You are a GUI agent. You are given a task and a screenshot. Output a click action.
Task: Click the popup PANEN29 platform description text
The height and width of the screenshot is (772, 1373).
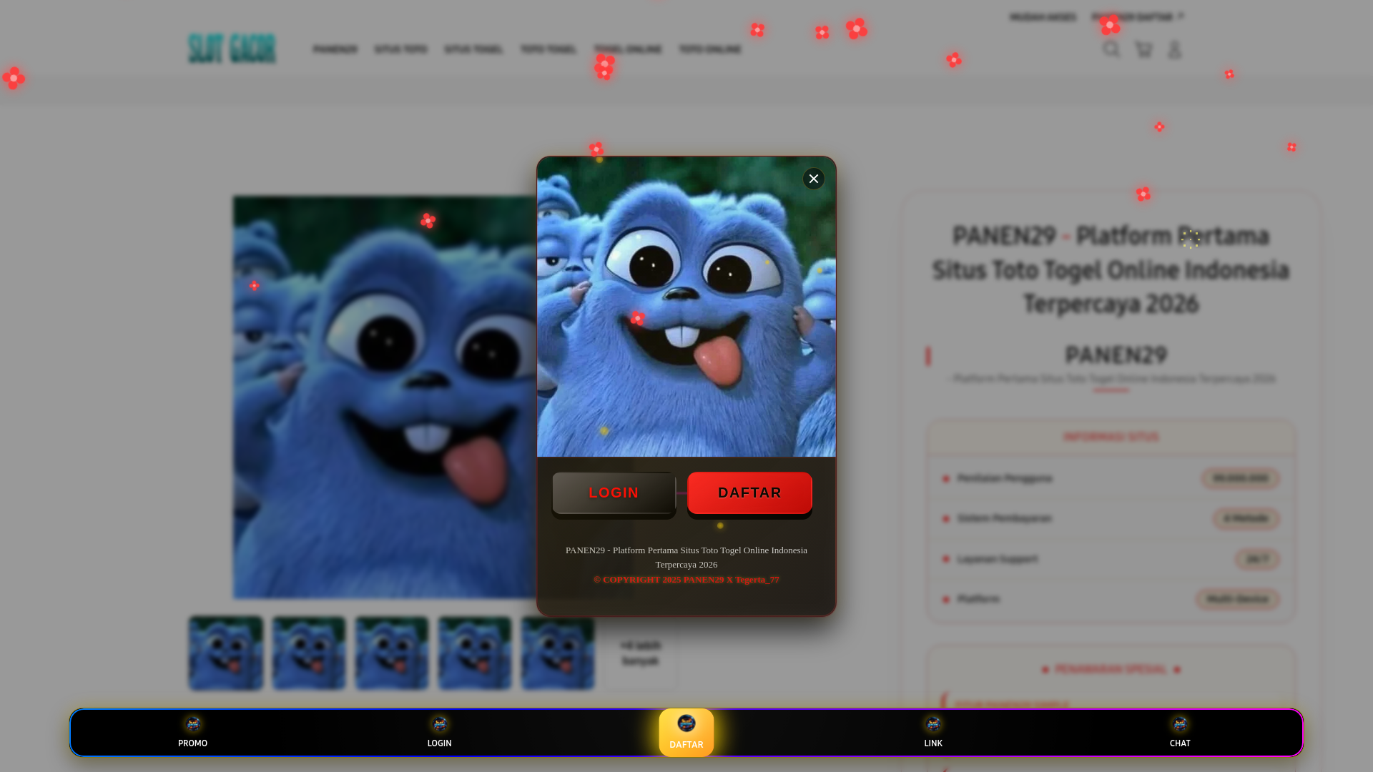[x=686, y=557]
